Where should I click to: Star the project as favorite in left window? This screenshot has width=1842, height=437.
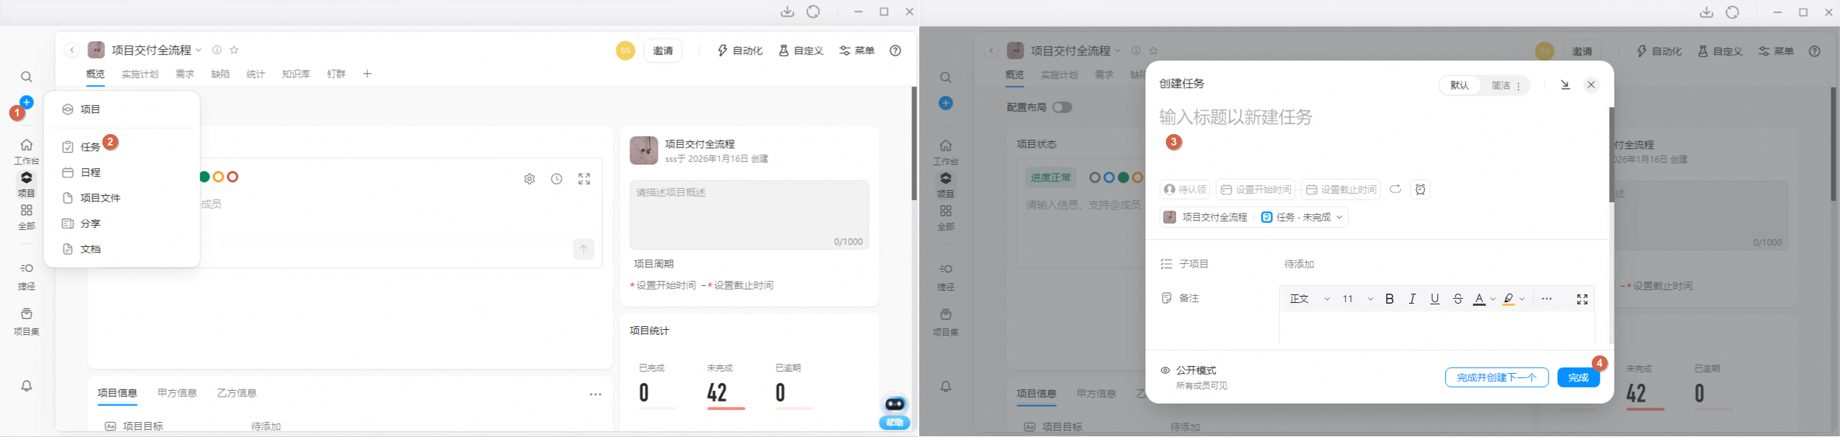coord(234,50)
